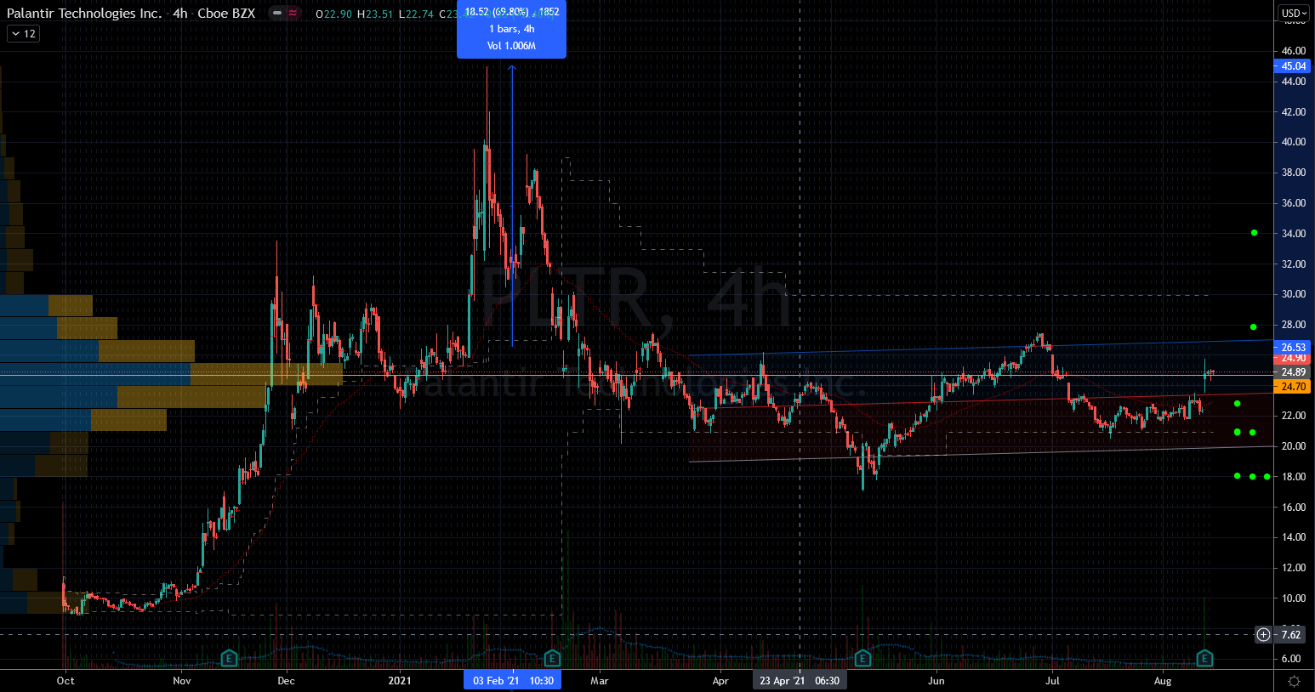Image resolution: width=1315 pixels, height=692 pixels.
Task: Open the earnings E marker in May
Action: pos(862,658)
